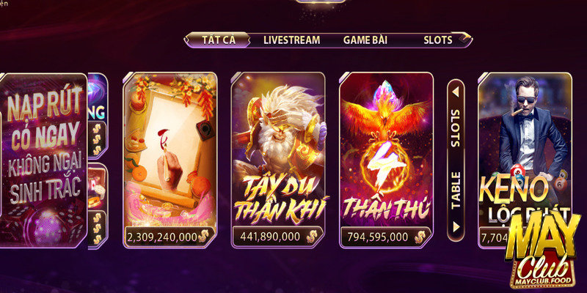Choose SLOTS in the vertical selector

coord(455,127)
